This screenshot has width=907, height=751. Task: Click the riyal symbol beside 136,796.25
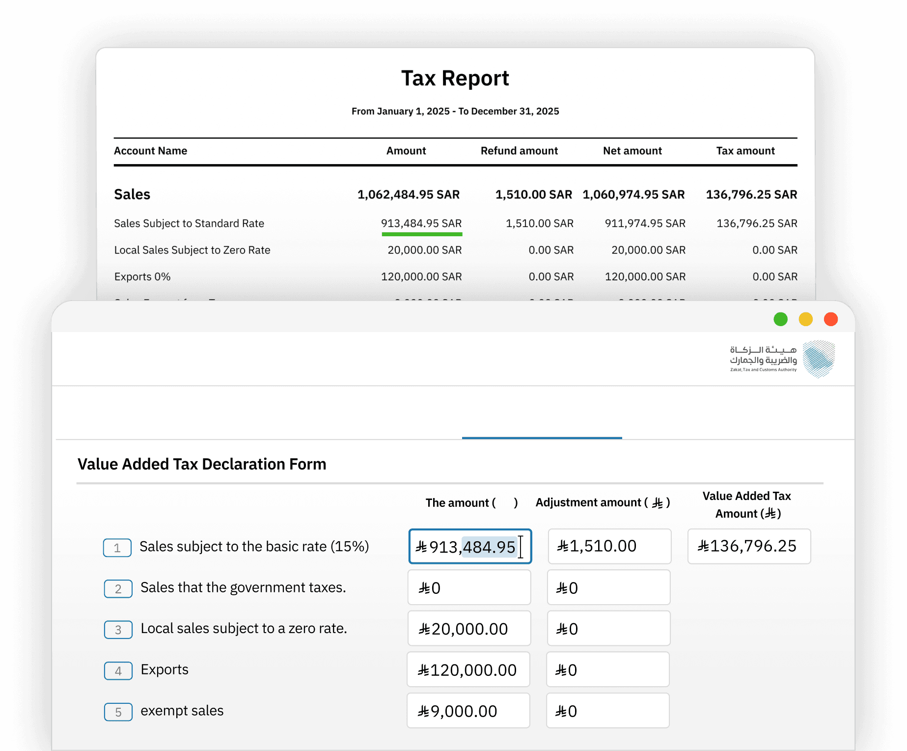click(x=703, y=546)
